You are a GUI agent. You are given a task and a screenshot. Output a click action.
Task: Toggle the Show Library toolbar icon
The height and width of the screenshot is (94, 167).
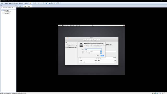[x=47, y=3]
